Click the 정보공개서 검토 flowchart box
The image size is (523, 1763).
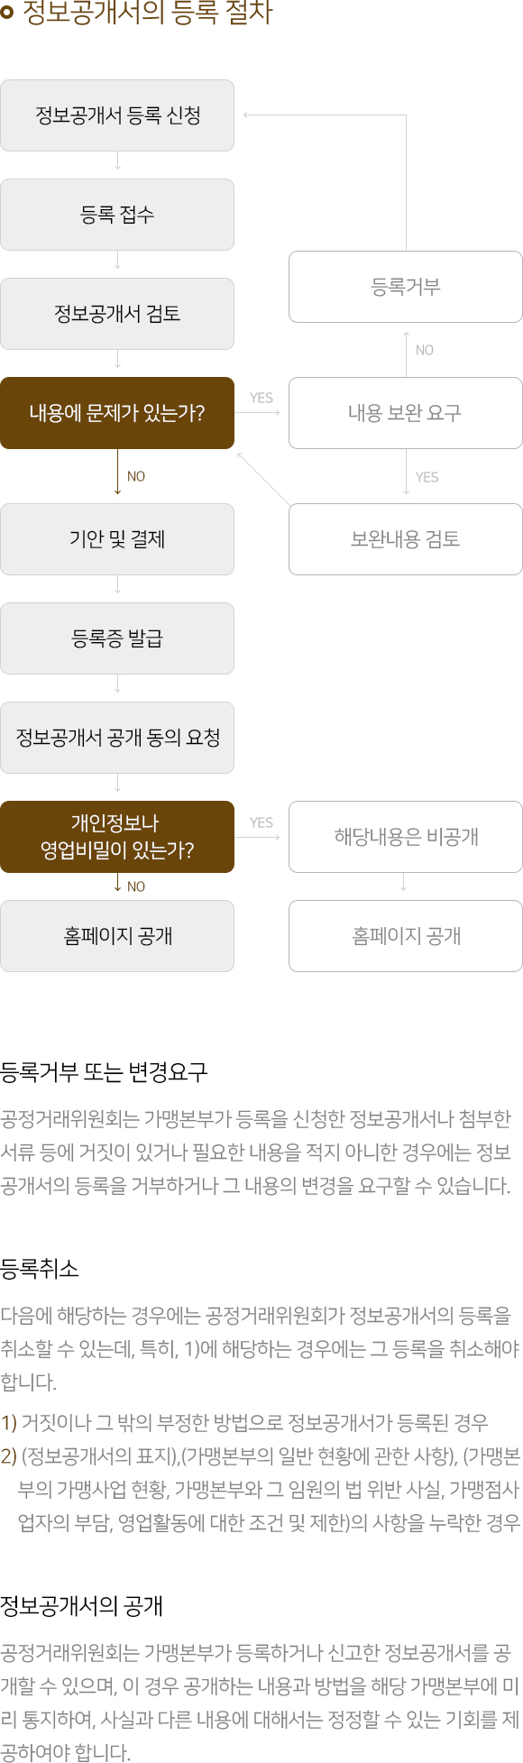point(117,314)
